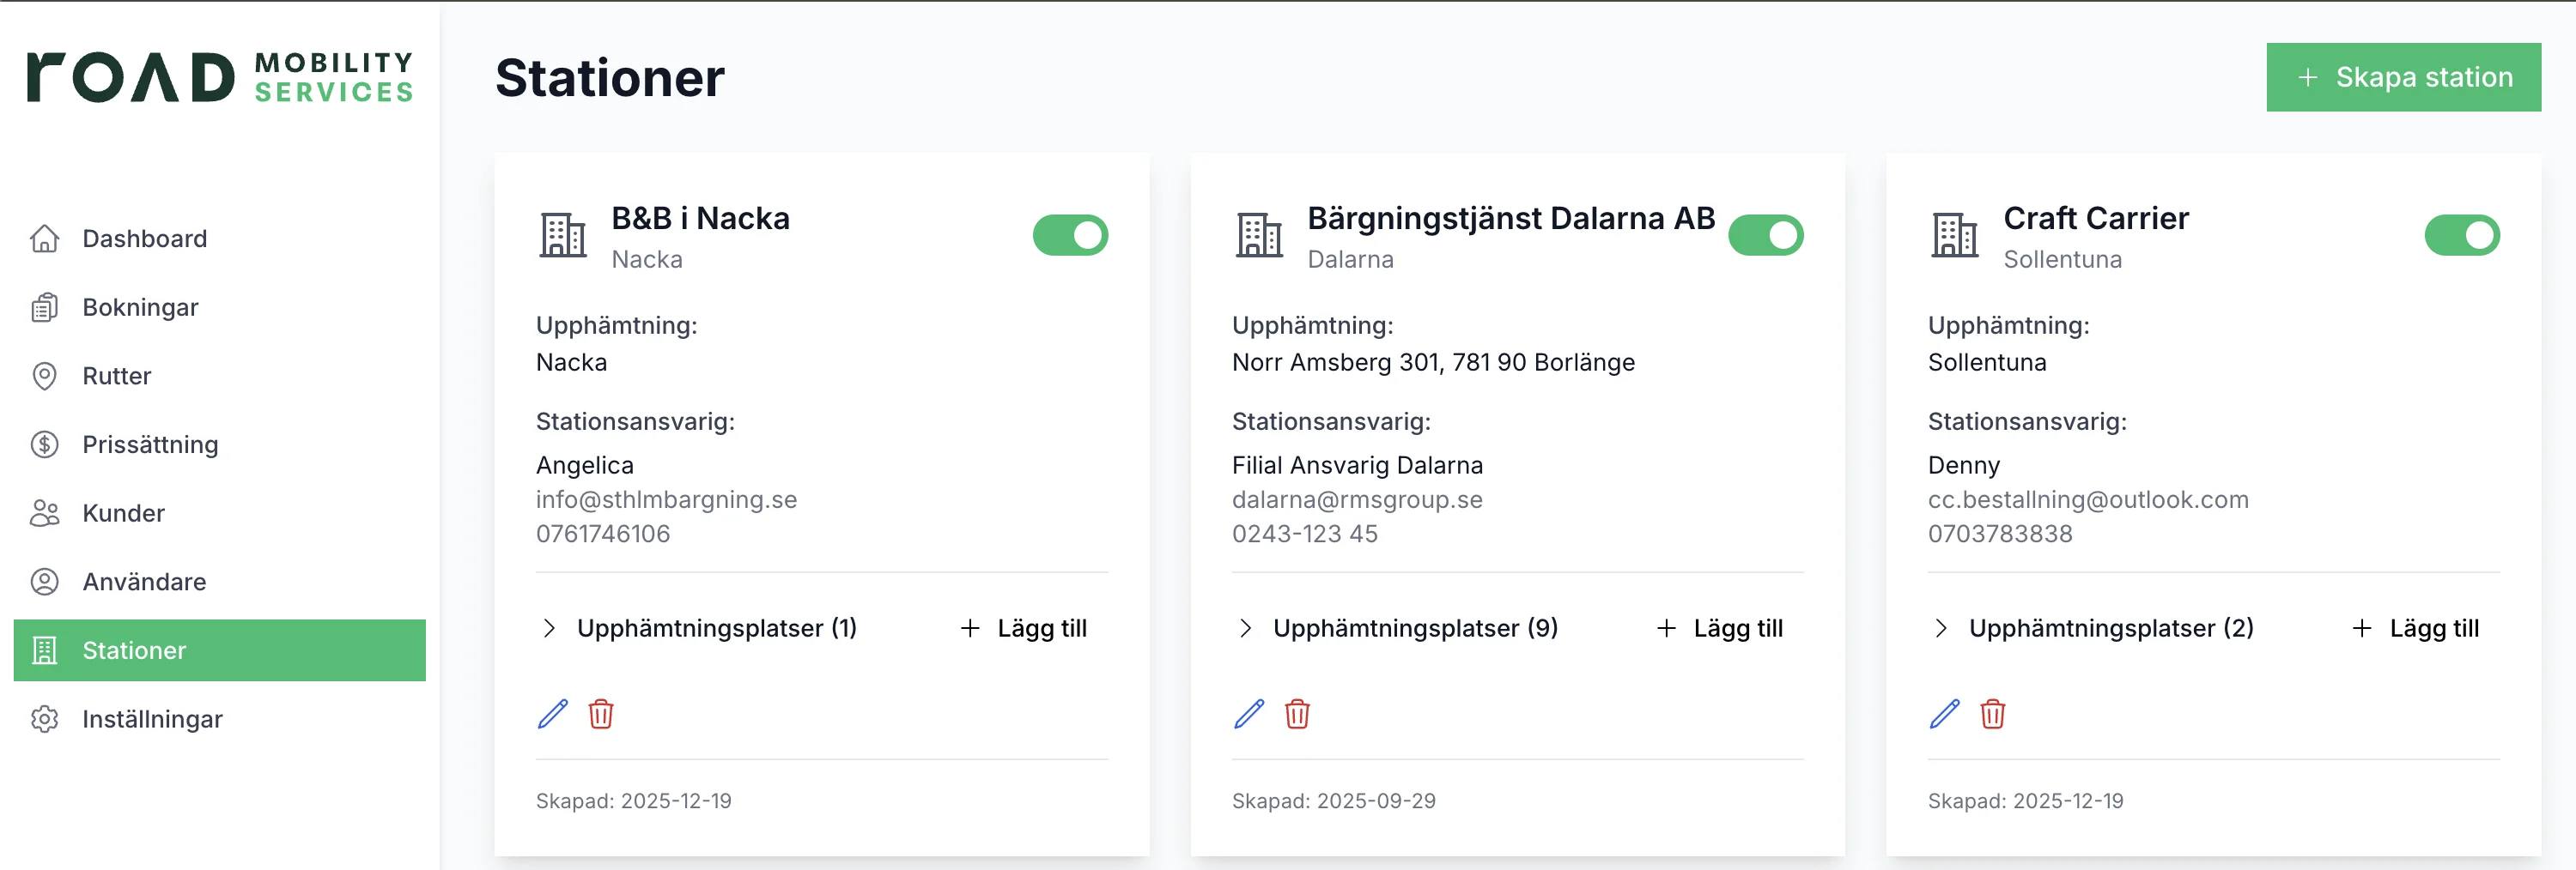Disable the B&B i Nacka station toggle
This screenshot has width=2576, height=870.
[1070, 235]
